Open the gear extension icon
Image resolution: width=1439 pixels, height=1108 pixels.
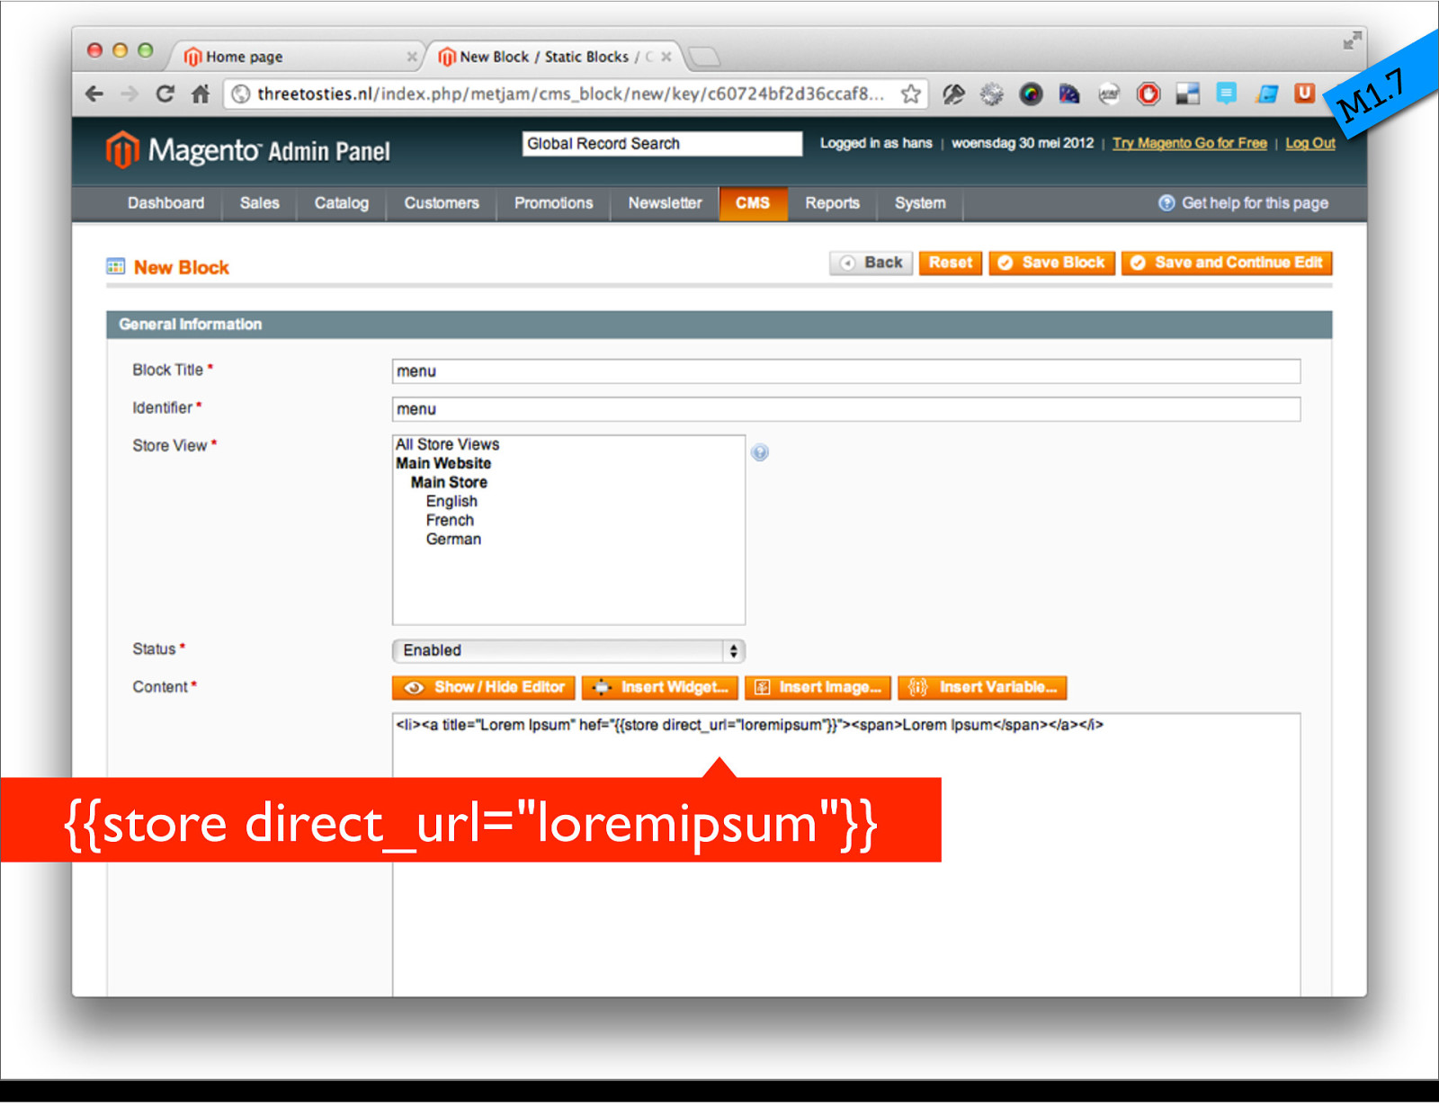point(991,94)
